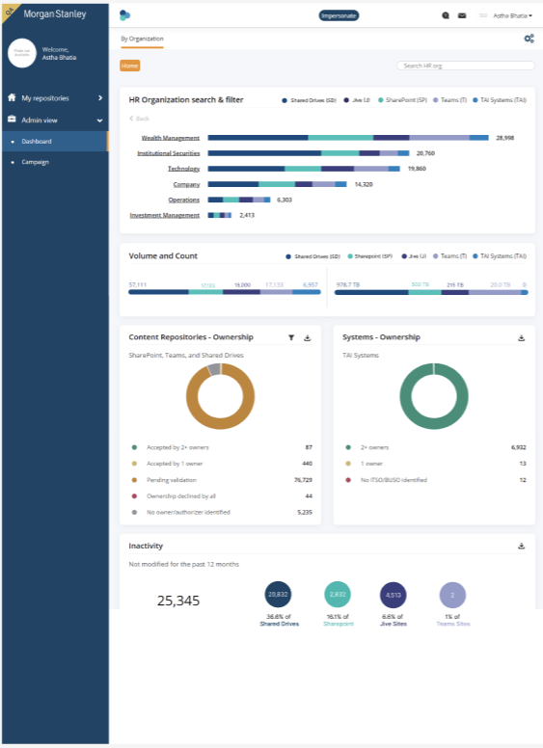This screenshot has width=543, height=748.
Task: Toggle Shared Drives legend in HR Organization chart
Action: click(x=310, y=100)
